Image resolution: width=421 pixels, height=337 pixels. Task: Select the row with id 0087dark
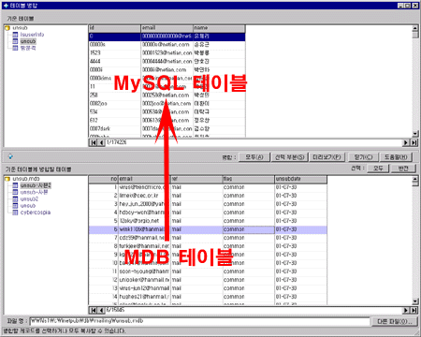167,129
